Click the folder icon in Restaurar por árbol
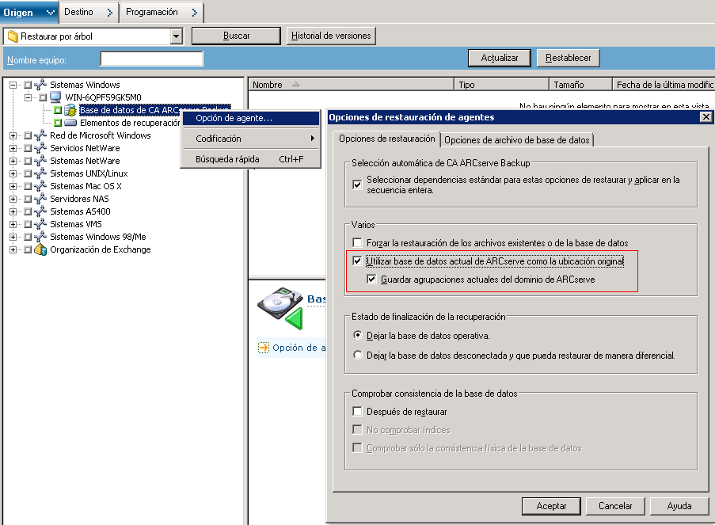This screenshot has height=525, width=715. tap(13, 36)
